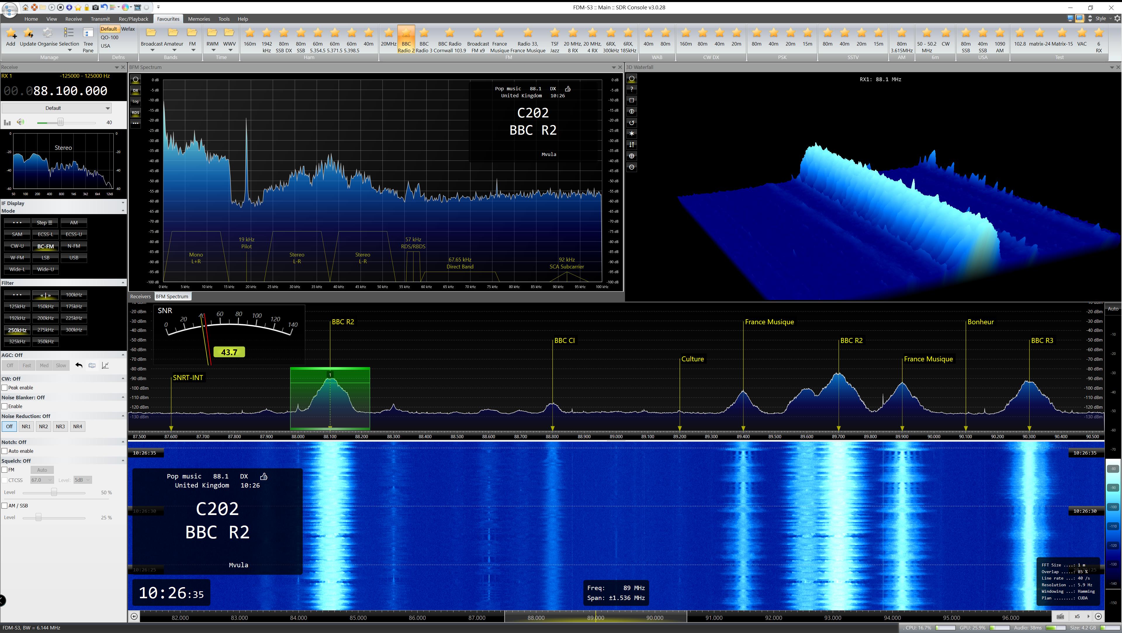Select the DX icon in BFM Spectrum sidebar
The width and height of the screenshot is (1122, 633).
pyautogui.click(x=136, y=90)
